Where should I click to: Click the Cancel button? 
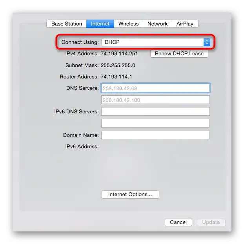[178, 222]
